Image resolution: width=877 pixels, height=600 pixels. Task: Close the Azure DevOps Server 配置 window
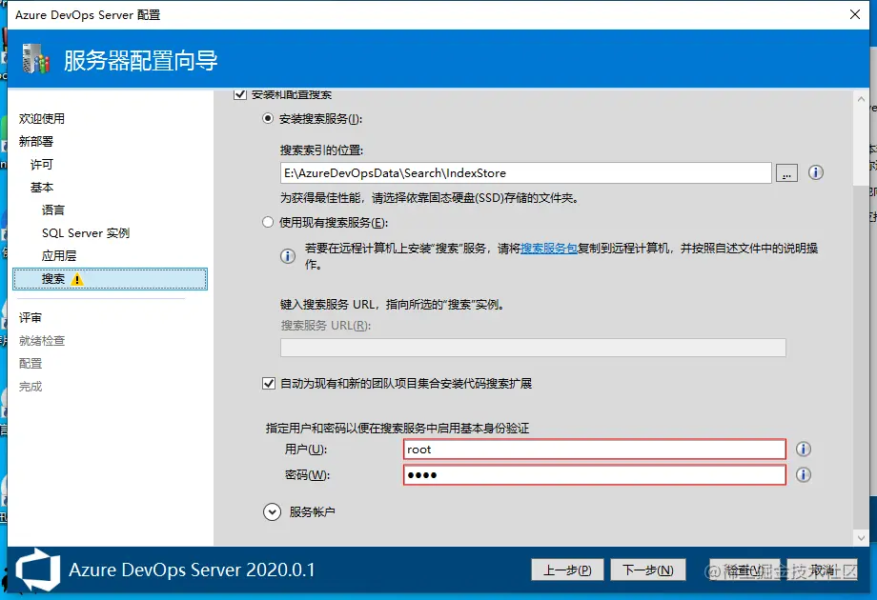click(x=855, y=14)
